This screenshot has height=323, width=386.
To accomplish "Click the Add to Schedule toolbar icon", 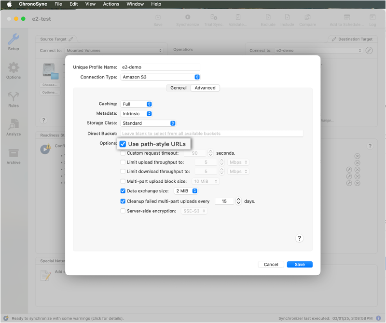I will (x=346, y=17).
